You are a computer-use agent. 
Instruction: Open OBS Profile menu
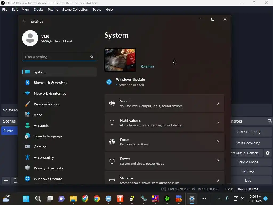[53, 9]
